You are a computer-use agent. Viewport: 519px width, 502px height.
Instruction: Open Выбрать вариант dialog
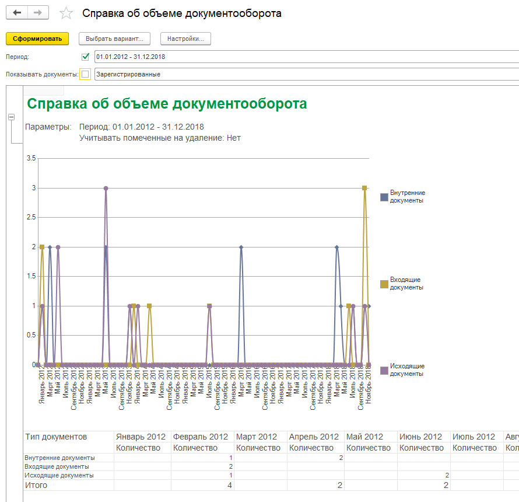pyautogui.click(x=114, y=39)
